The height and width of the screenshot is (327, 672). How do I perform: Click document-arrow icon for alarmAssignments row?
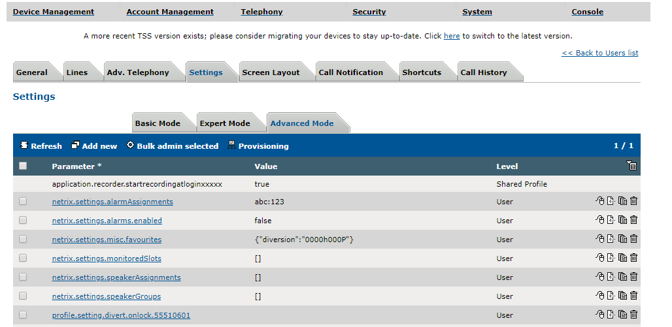pos(611,201)
